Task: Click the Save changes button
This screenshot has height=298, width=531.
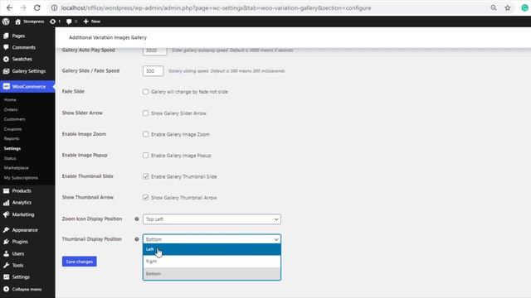Action: click(x=80, y=262)
